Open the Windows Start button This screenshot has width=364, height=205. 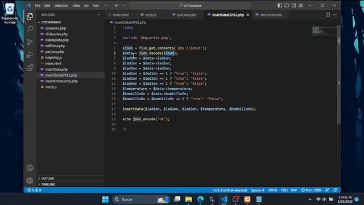coord(105,199)
